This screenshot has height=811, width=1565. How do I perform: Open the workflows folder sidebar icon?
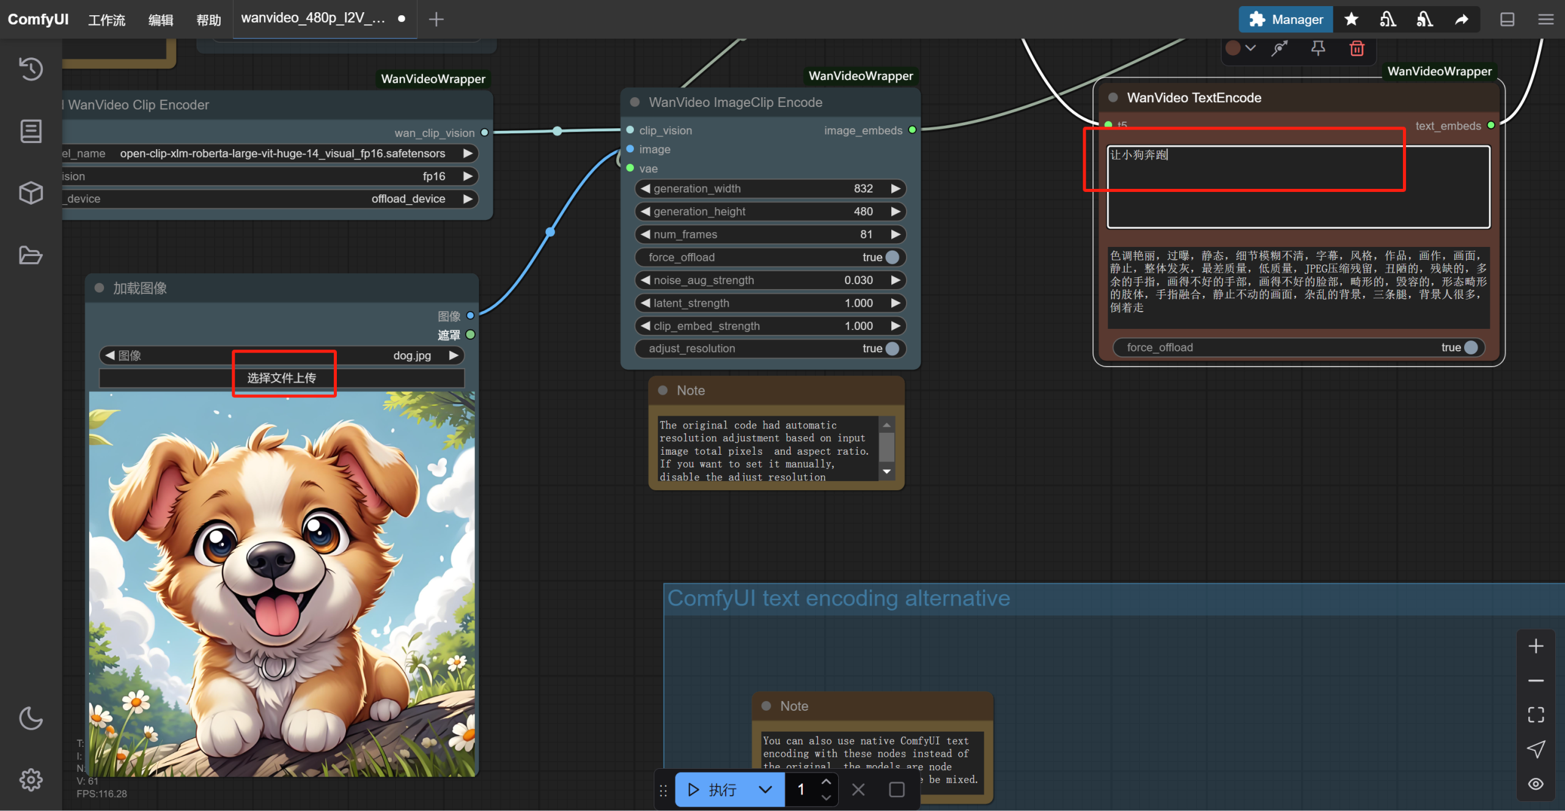tap(31, 255)
